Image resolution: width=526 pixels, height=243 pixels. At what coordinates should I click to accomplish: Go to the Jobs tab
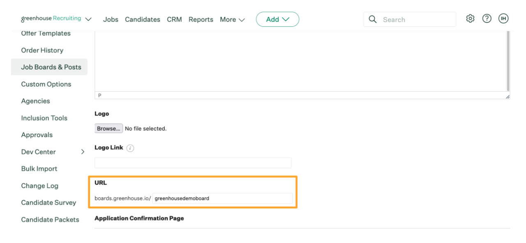pos(111,20)
